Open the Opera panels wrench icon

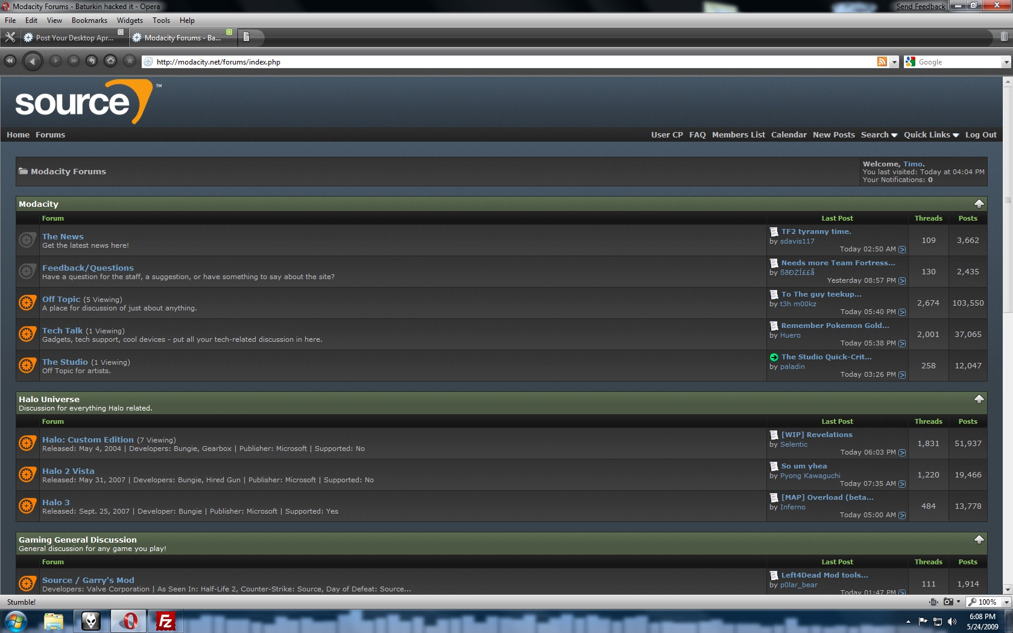[x=10, y=37]
